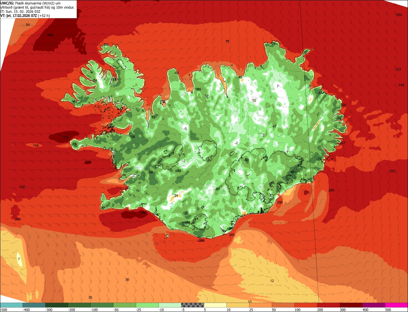Click the map value '233' at the eastern edge
Screen dimensions: 408x312
(x=398, y=70)
